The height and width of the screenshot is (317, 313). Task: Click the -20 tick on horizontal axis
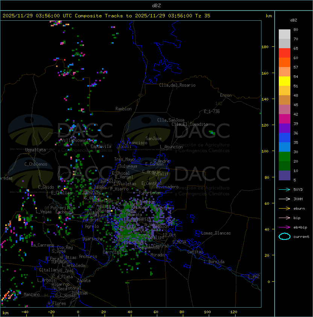(51, 312)
